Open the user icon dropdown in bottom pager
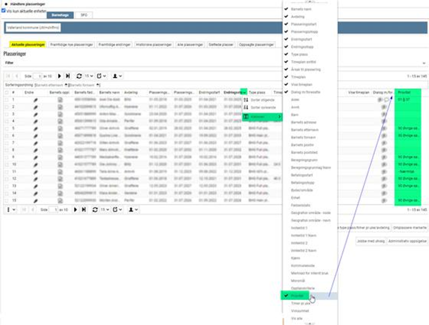 click(132, 209)
